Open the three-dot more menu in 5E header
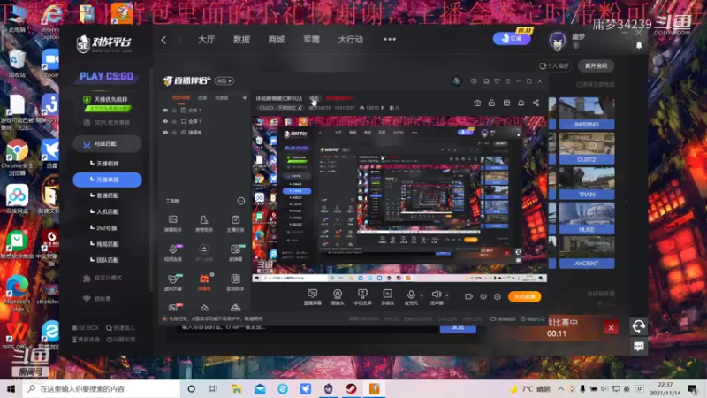Screen dimensions: 707x398 click(x=390, y=40)
